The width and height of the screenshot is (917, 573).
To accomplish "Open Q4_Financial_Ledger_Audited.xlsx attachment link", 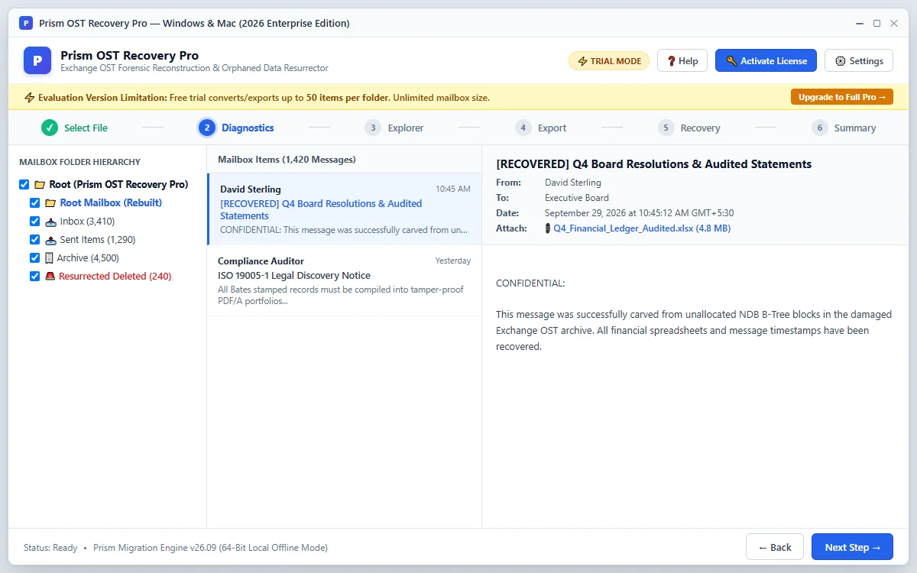I will pyautogui.click(x=642, y=228).
